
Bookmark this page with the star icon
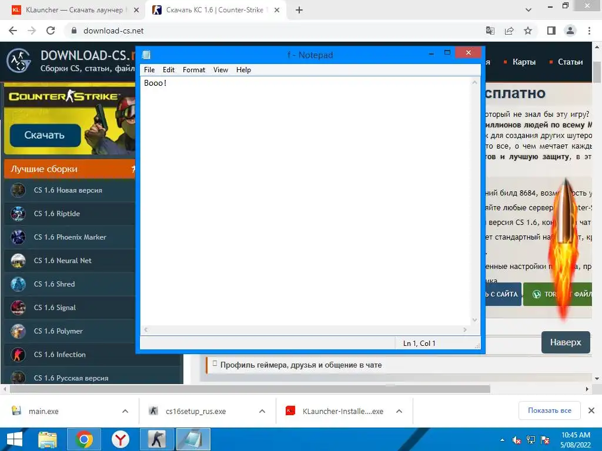[528, 31]
